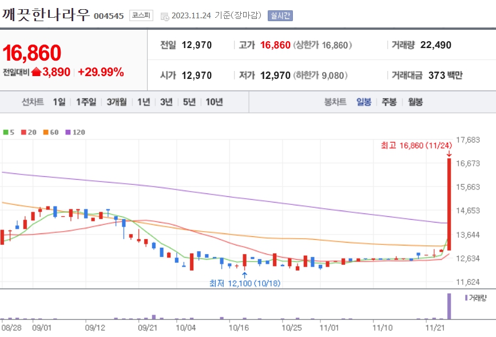Click the +29.99% change rate
The image size is (496, 337).
[101, 72]
